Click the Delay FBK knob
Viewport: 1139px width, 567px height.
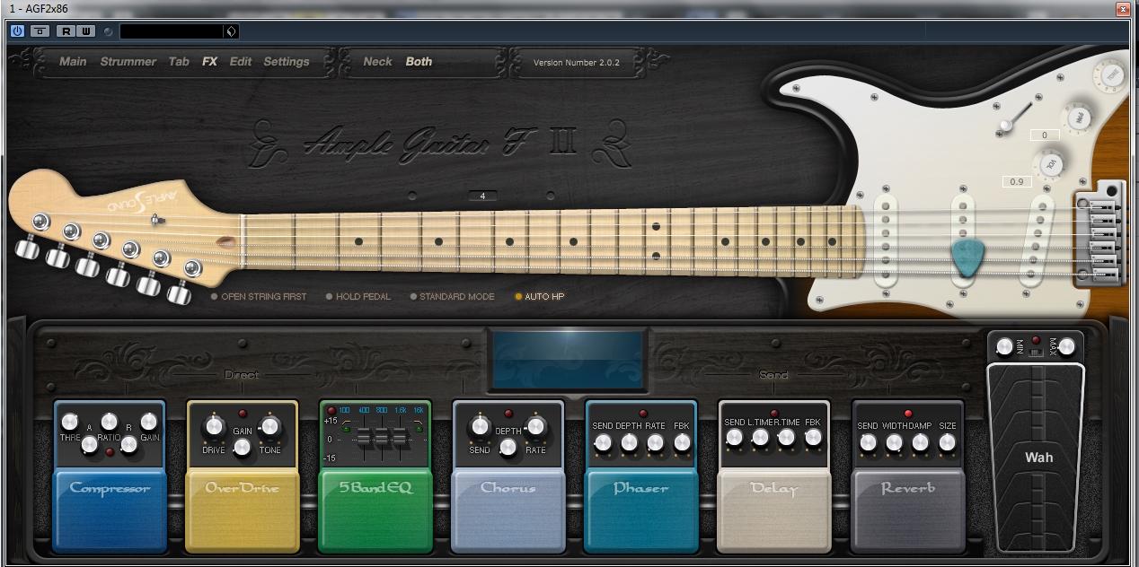coord(814,437)
